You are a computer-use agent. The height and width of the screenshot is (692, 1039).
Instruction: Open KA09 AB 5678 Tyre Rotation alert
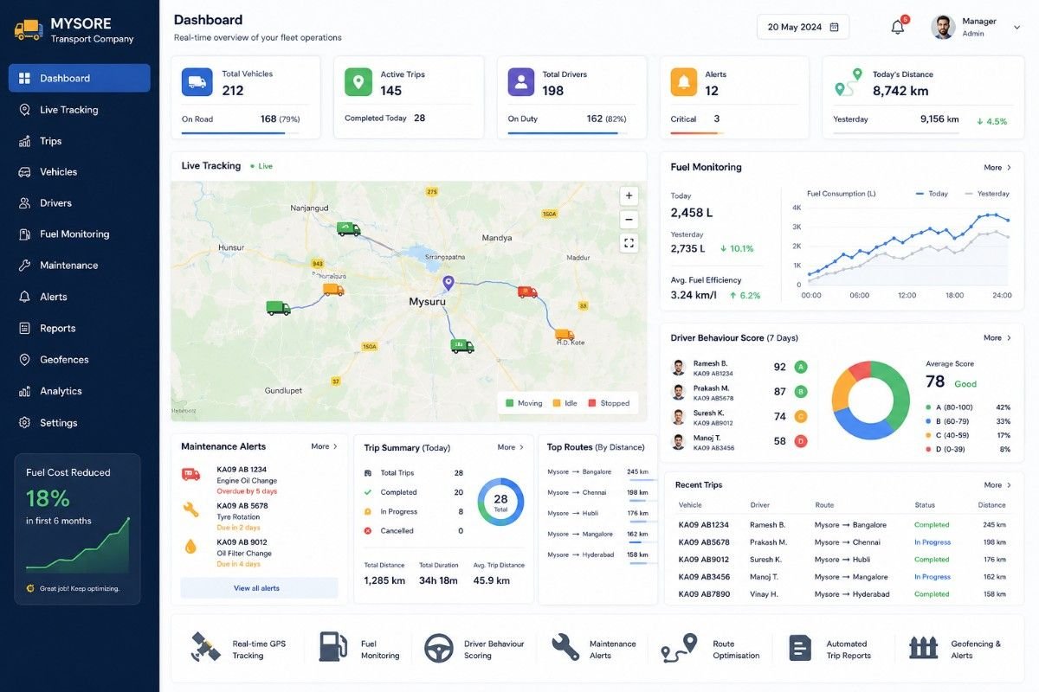click(x=259, y=516)
